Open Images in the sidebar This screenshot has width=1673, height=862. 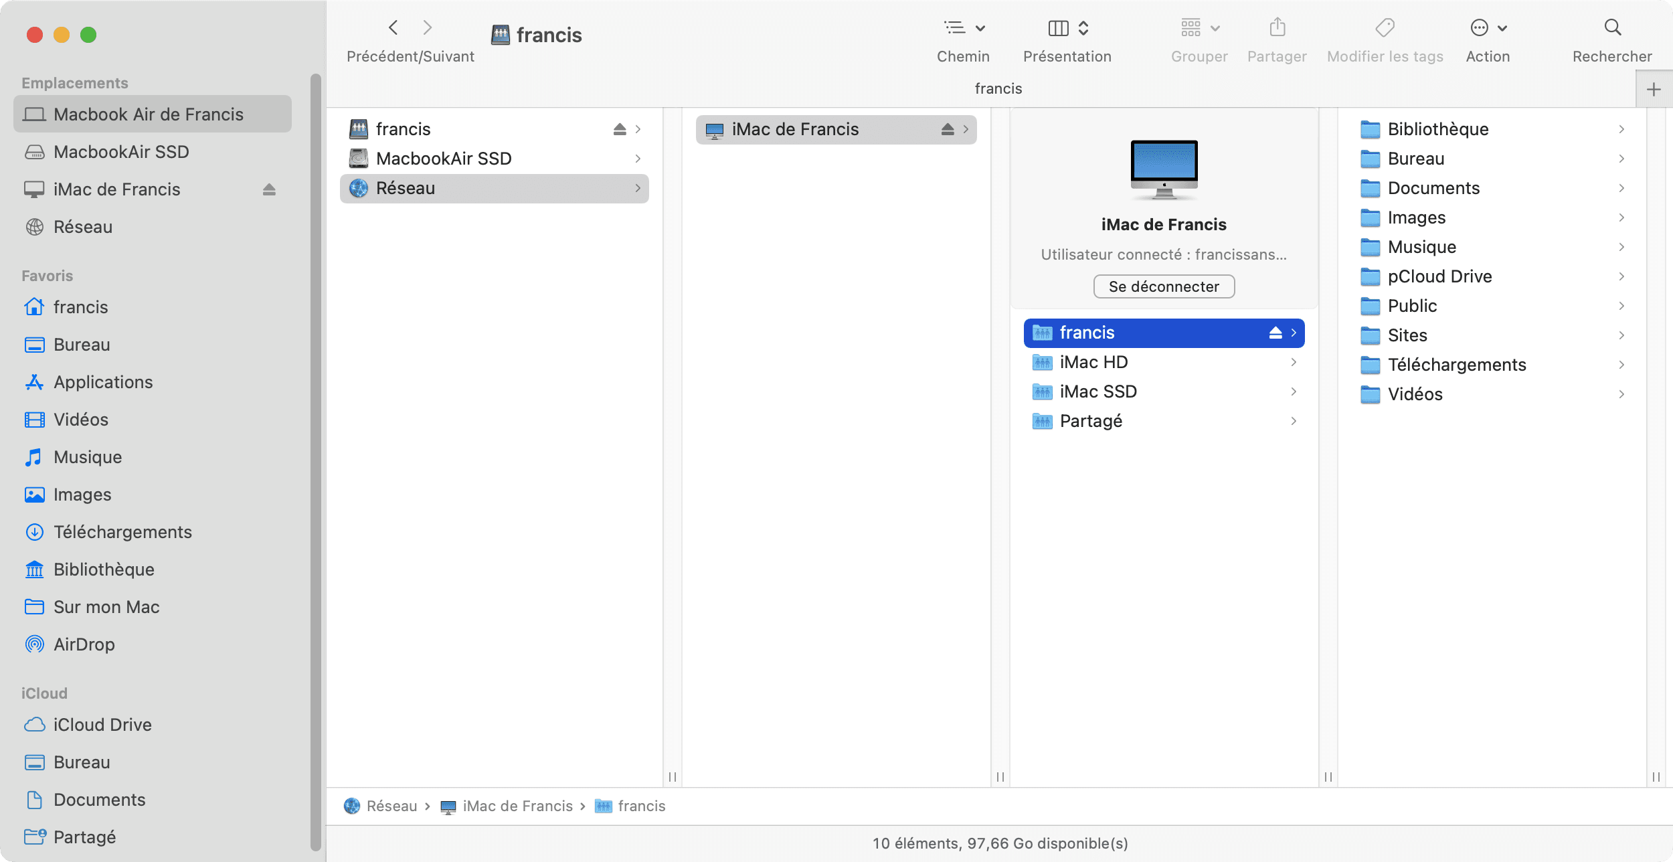click(x=153, y=495)
